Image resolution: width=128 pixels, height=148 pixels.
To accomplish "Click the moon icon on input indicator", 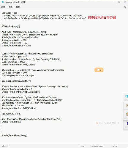I will coord(101,70).
